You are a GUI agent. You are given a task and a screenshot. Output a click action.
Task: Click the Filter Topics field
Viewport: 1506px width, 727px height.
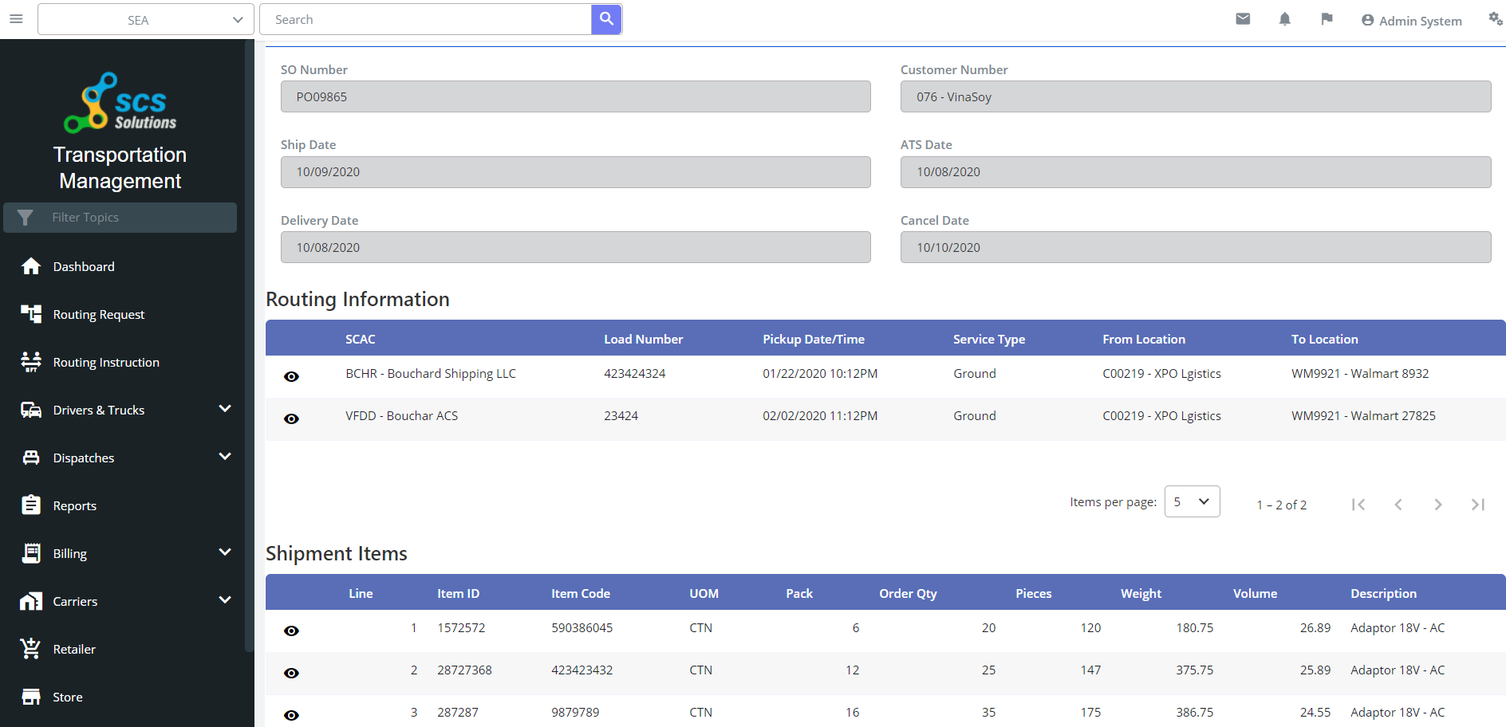point(120,217)
